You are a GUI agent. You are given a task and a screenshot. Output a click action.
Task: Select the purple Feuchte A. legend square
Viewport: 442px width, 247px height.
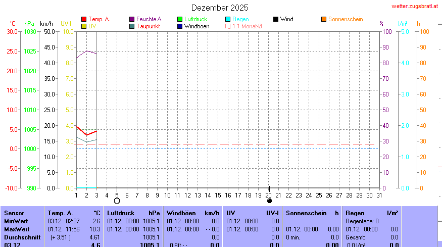coord(132,19)
